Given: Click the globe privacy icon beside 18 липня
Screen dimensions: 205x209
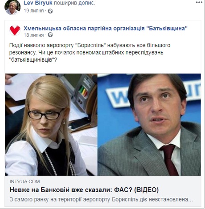Looking at the screenshot, I should pyautogui.click(x=50, y=35).
